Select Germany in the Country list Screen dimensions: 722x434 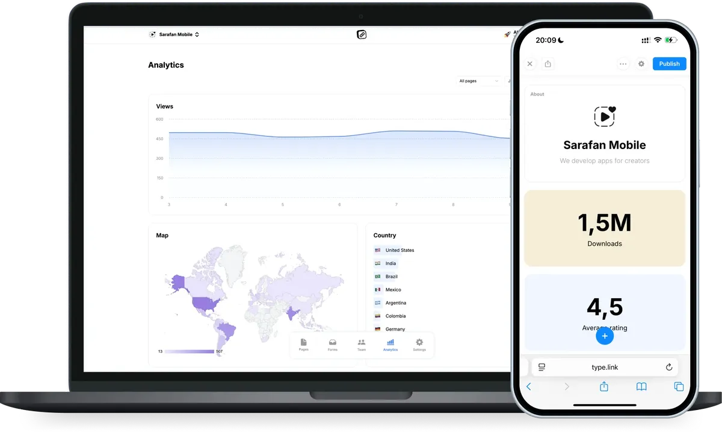[x=389, y=329]
